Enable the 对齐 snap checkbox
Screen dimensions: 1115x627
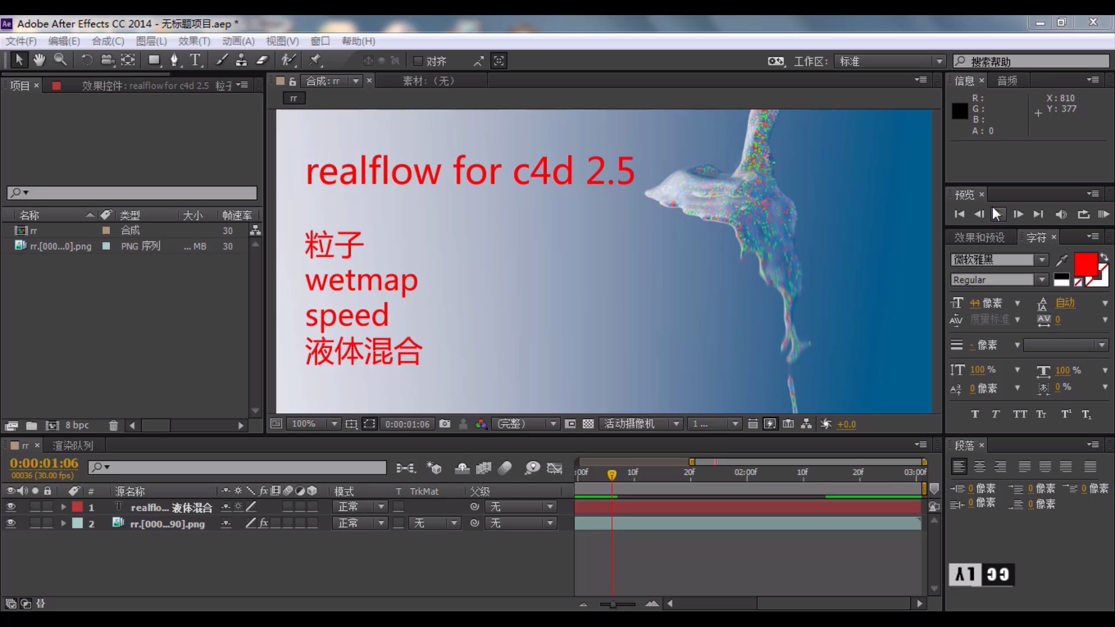(x=417, y=60)
